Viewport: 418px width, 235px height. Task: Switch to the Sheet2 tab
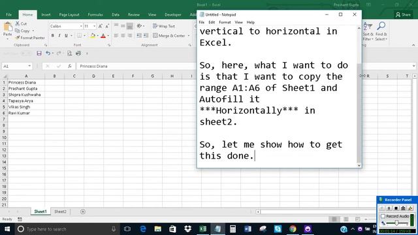[x=60, y=211]
